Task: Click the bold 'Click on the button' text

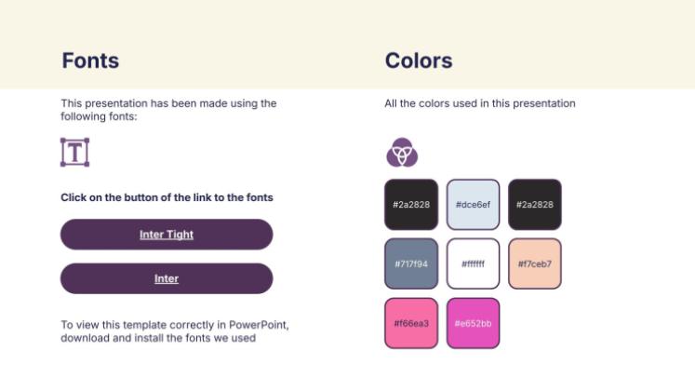Action: (167, 197)
